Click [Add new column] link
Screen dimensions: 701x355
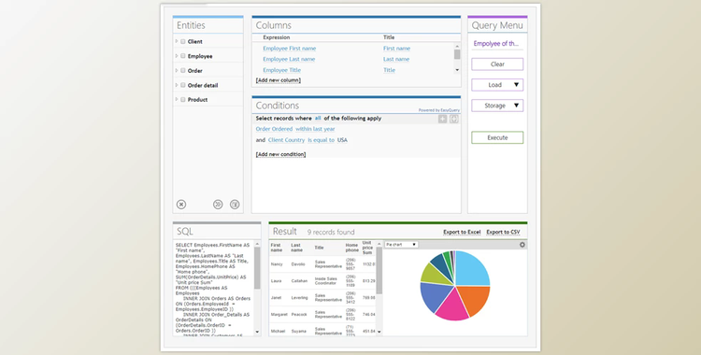point(279,80)
